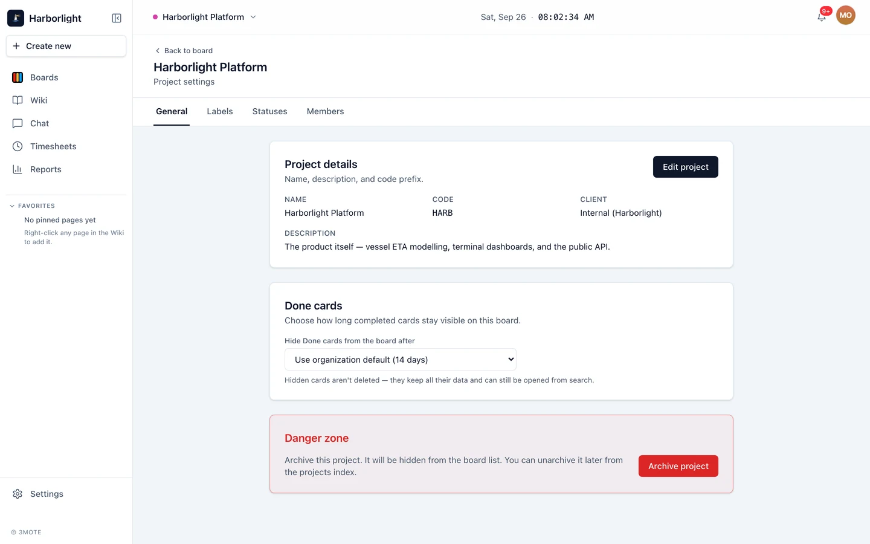The height and width of the screenshot is (544, 870).
Task: Open the Hide Done cards dropdown
Action: [x=400, y=360]
